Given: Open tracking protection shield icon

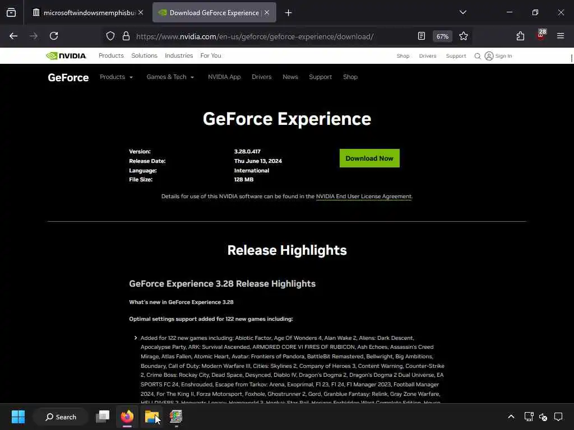Looking at the screenshot, I should coord(110,36).
